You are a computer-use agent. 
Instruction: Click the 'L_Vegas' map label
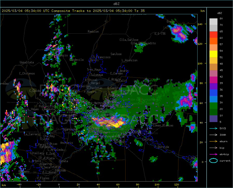click(33, 109)
